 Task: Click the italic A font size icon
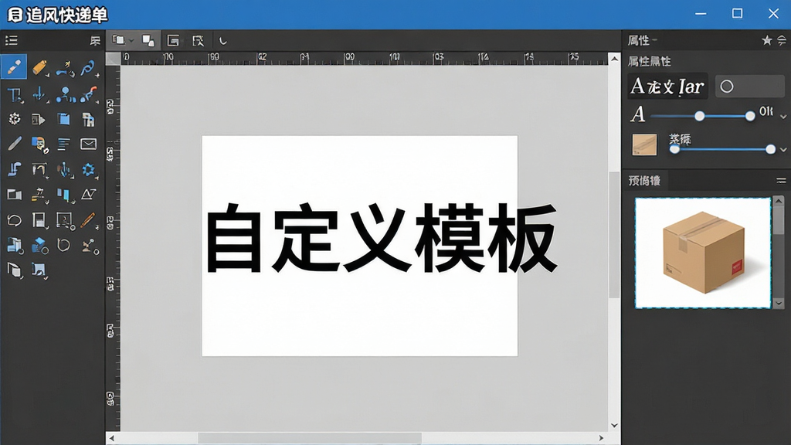point(637,114)
